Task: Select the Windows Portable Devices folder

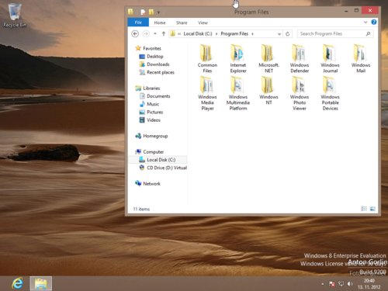Action: (x=330, y=94)
